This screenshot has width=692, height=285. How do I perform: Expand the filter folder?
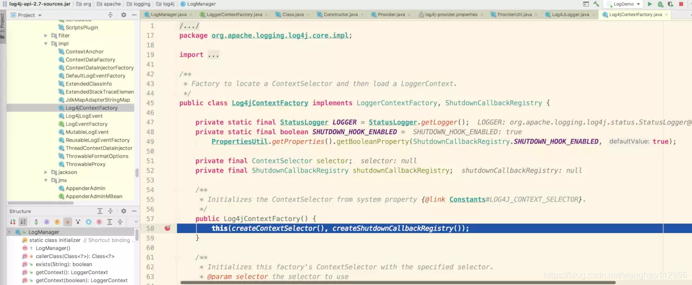coord(46,36)
